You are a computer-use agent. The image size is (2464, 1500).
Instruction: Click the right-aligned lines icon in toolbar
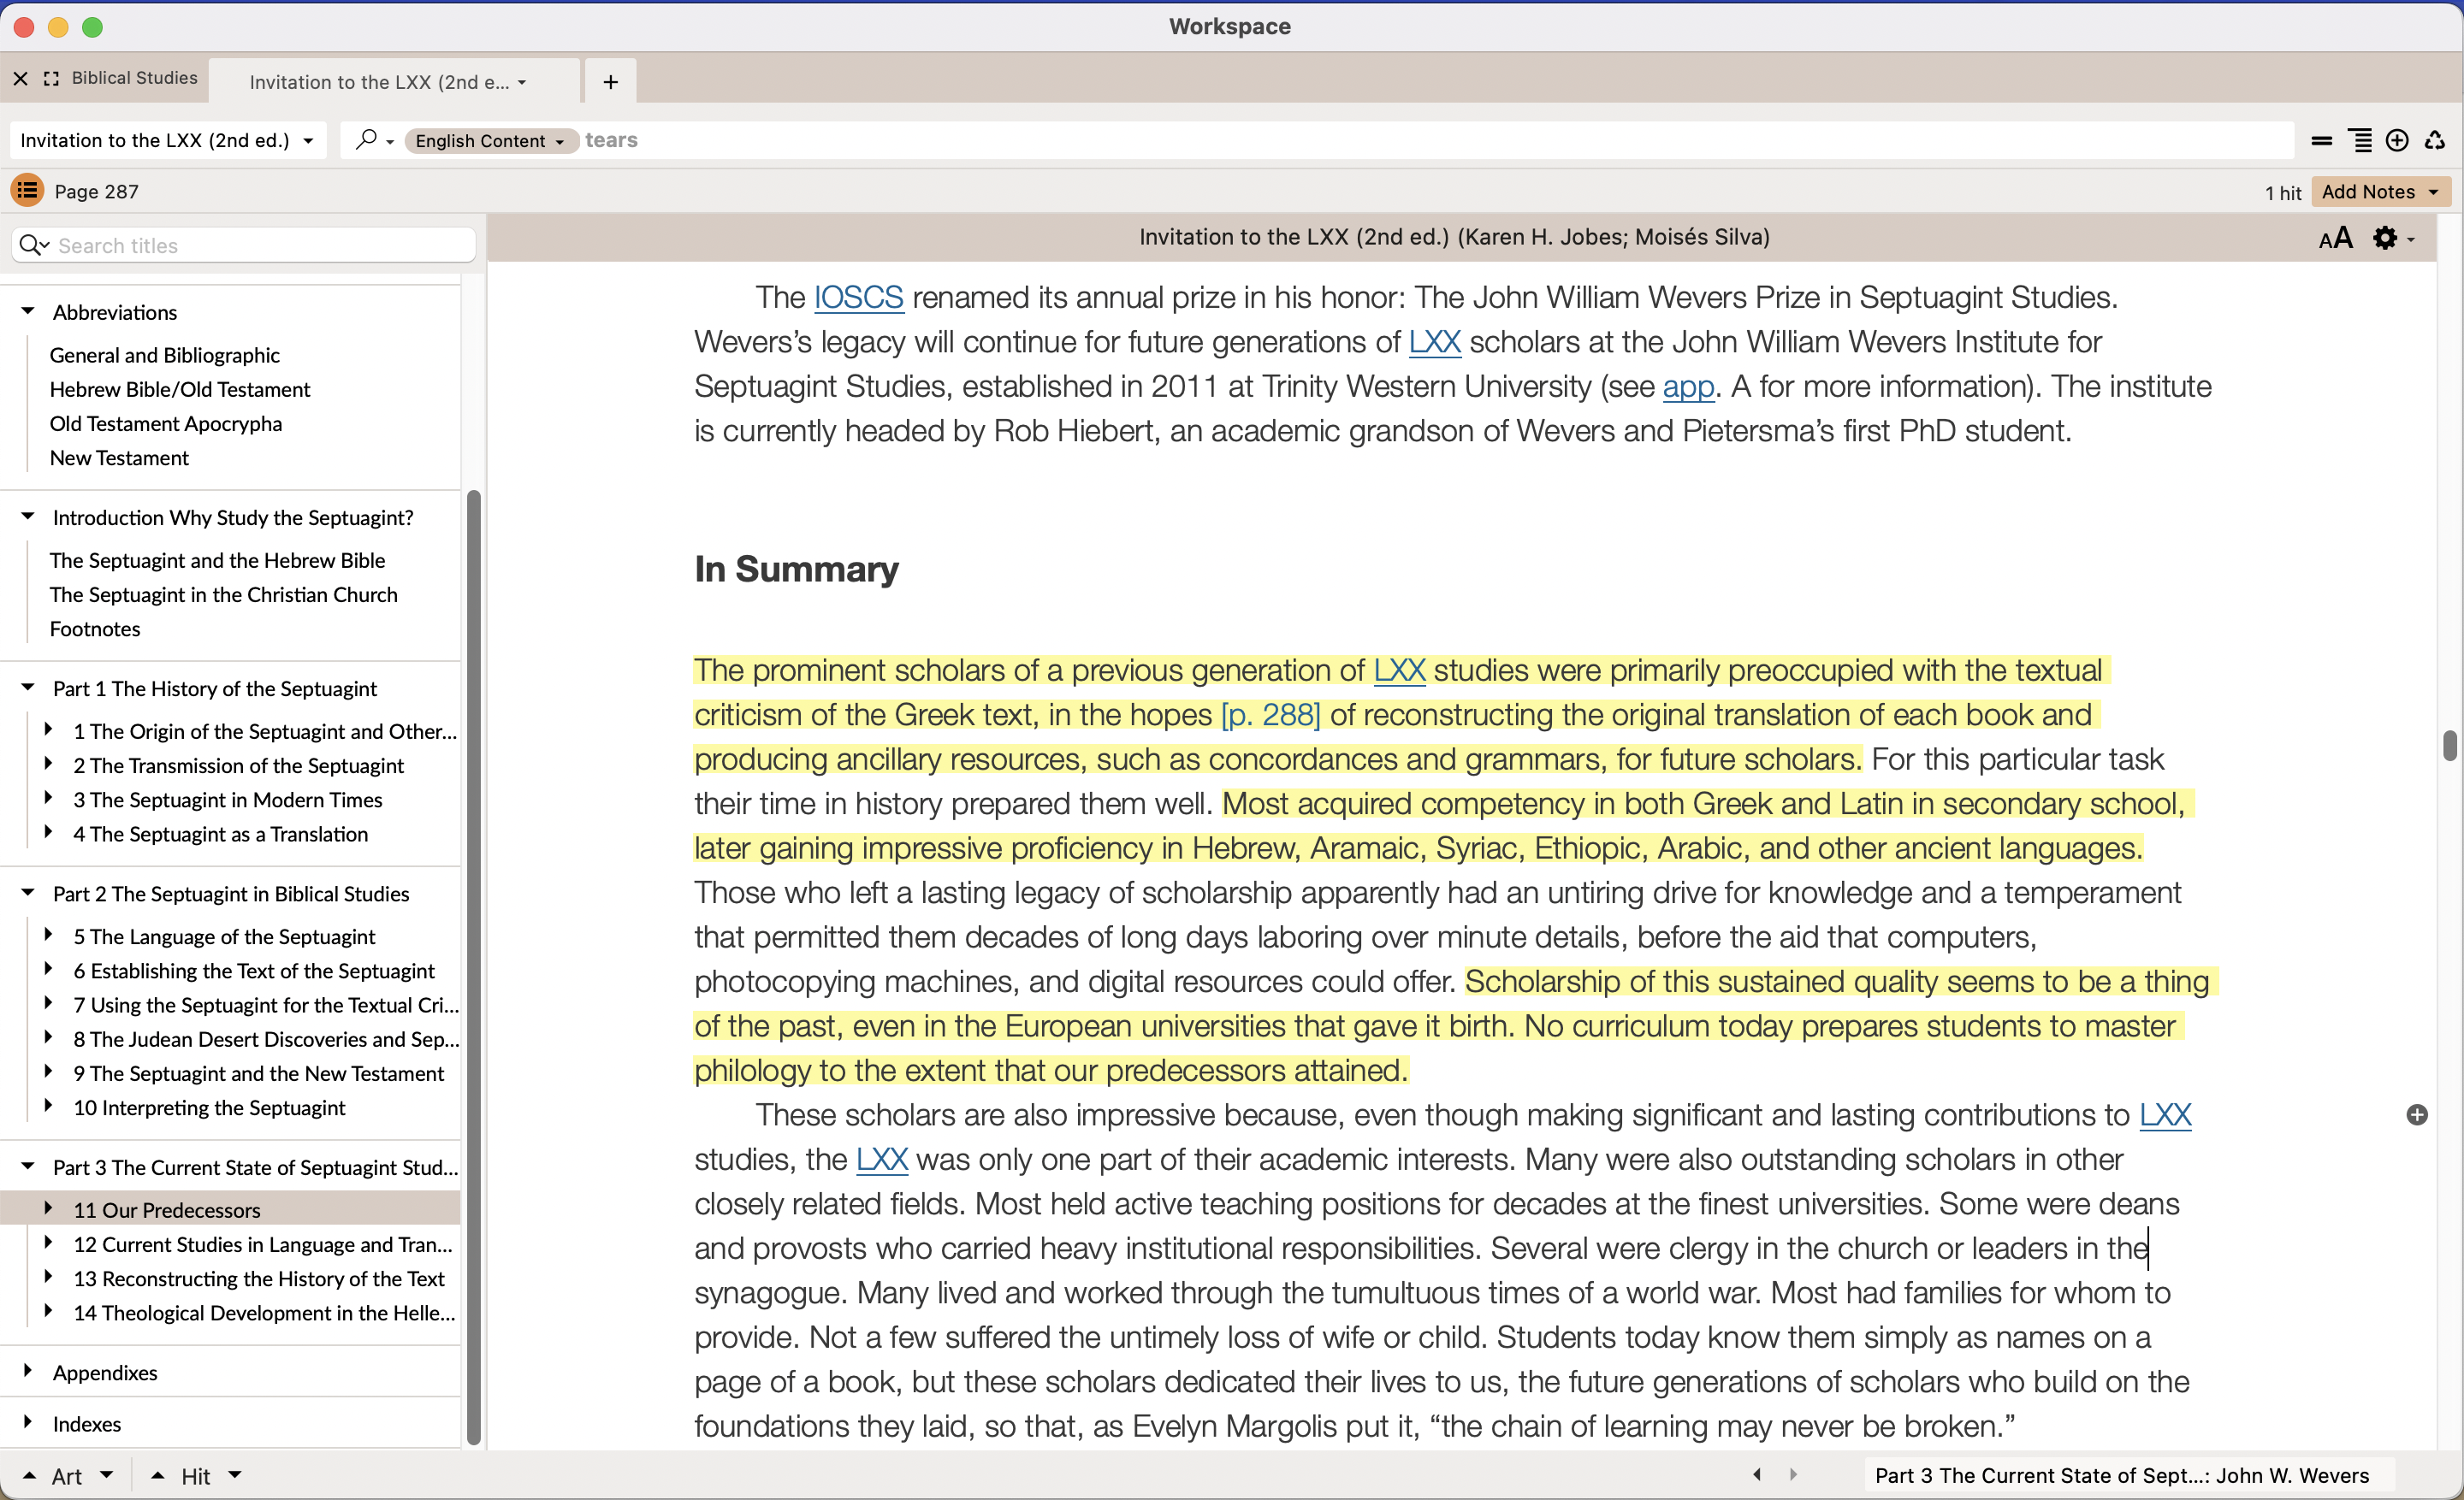coord(2360,141)
